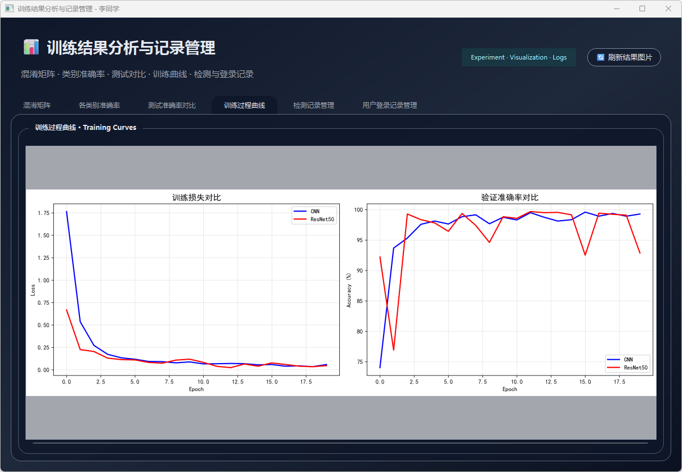Screen dimensions: 682x472
Task: Click the active 训练过程曲线 tab
Action: point(245,106)
